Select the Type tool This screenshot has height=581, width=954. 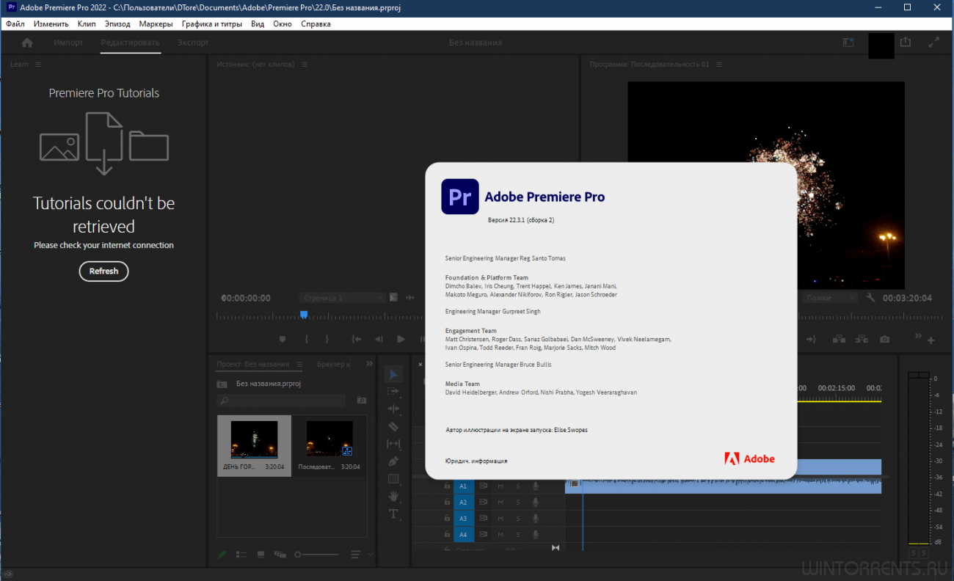(393, 514)
